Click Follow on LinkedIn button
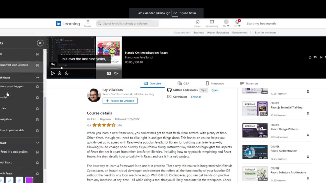This screenshot has height=183, width=326. [x=120, y=101]
